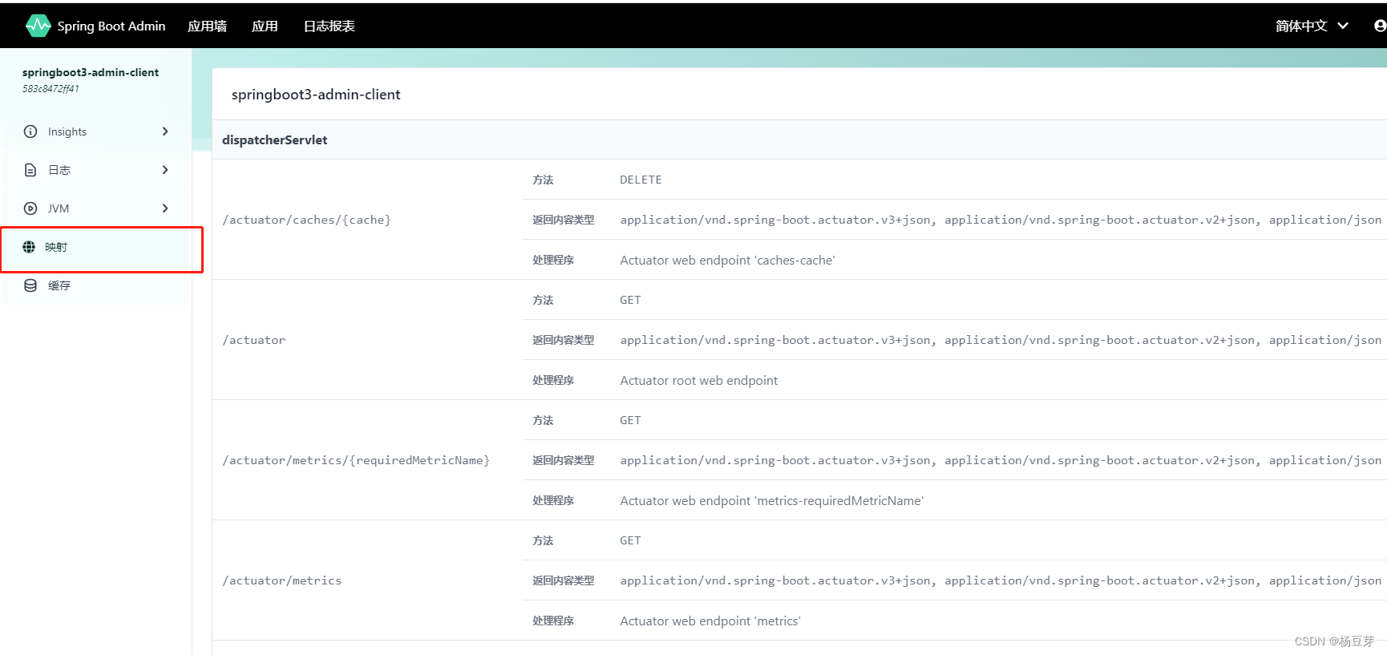This screenshot has width=1387, height=655.
Task: Expand the Insights sidebar section
Action: click(x=165, y=131)
